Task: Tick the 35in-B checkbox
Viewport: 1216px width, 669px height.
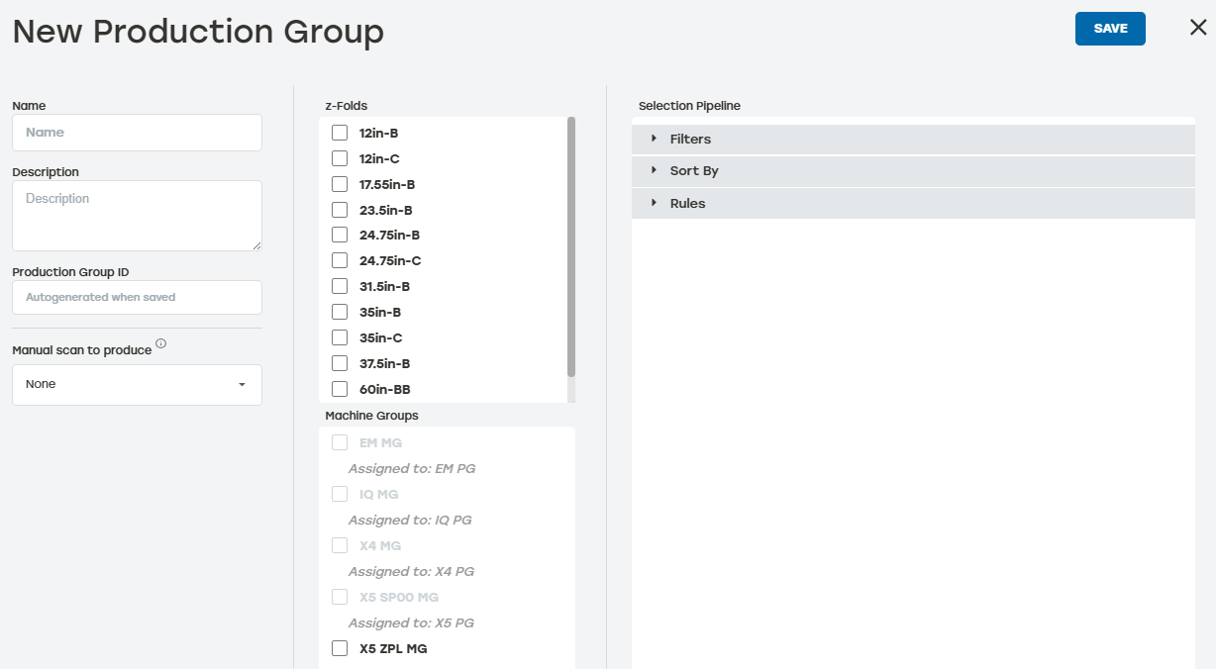Action: [340, 312]
